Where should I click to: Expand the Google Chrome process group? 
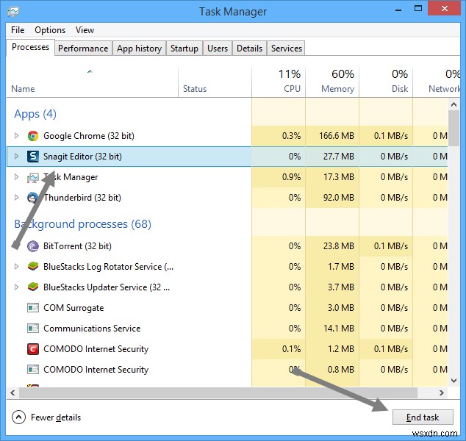click(16, 136)
